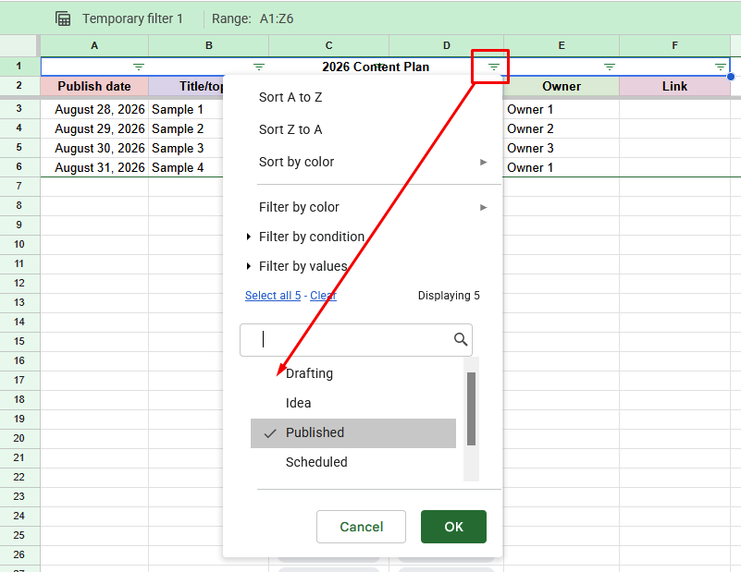Screen dimensions: 741x572
Task: Click the Cancel button
Action: [x=361, y=527]
